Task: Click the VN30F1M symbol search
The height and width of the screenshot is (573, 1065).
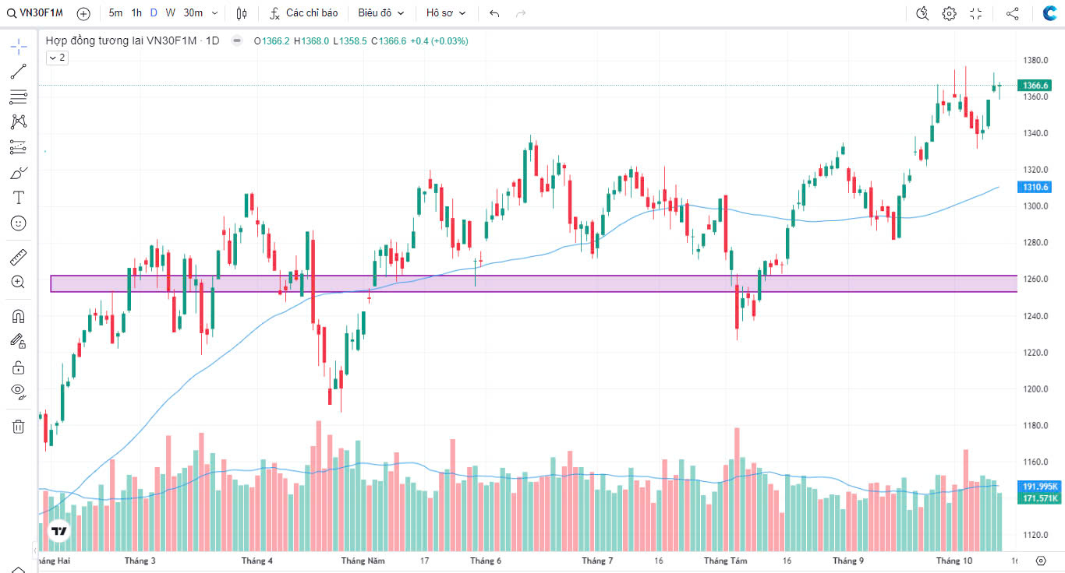Action: point(36,13)
